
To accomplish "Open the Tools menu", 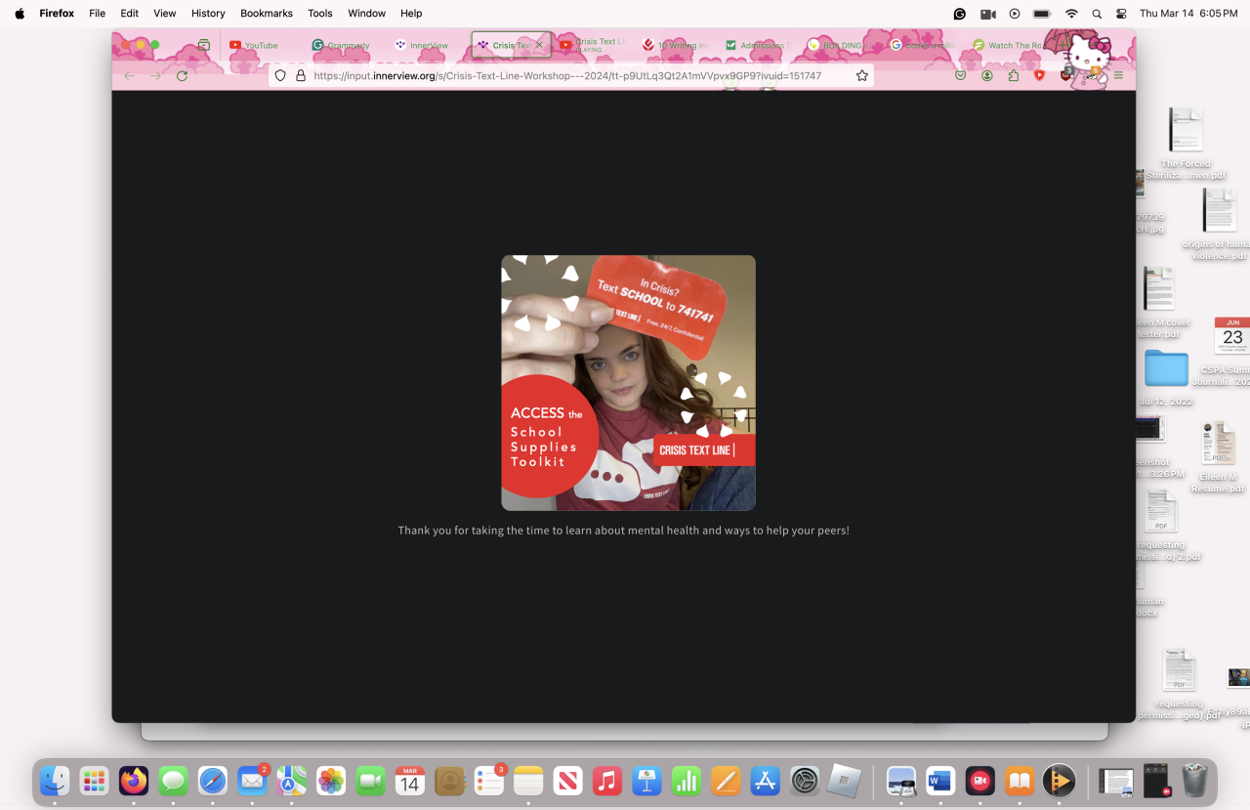I will point(320,14).
